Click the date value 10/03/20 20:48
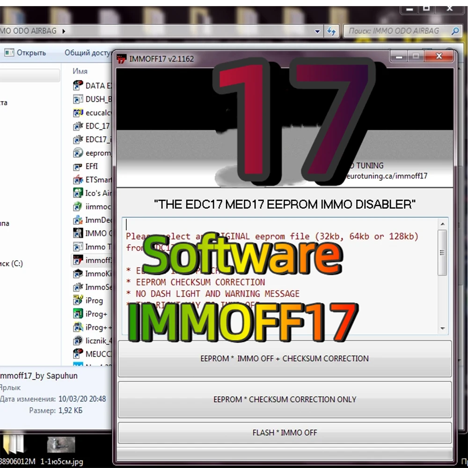This screenshot has width=468, height=468. (x=82, y=399)
